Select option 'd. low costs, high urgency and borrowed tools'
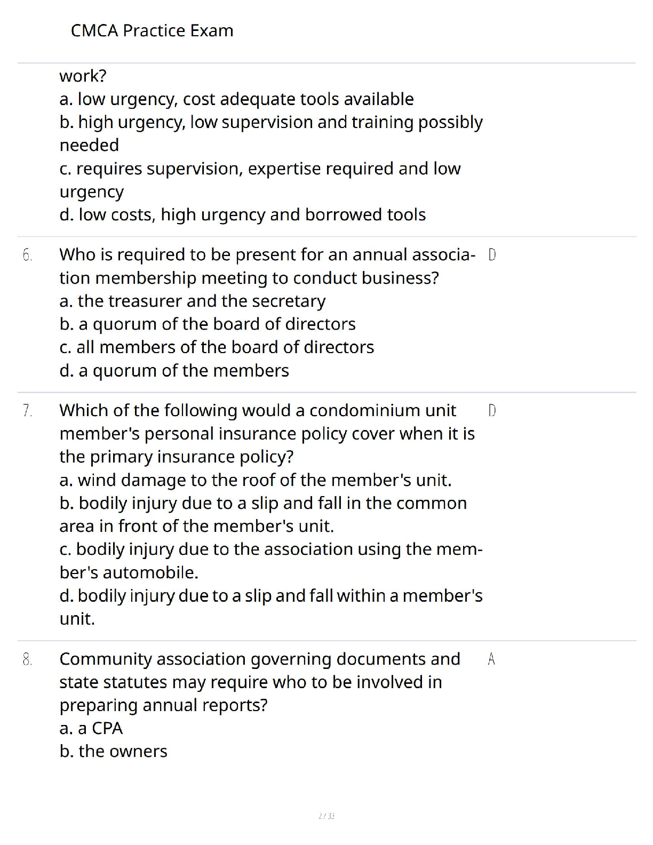Screen dimensions: 653x845 pyautogui.click(x=242, y=215)
